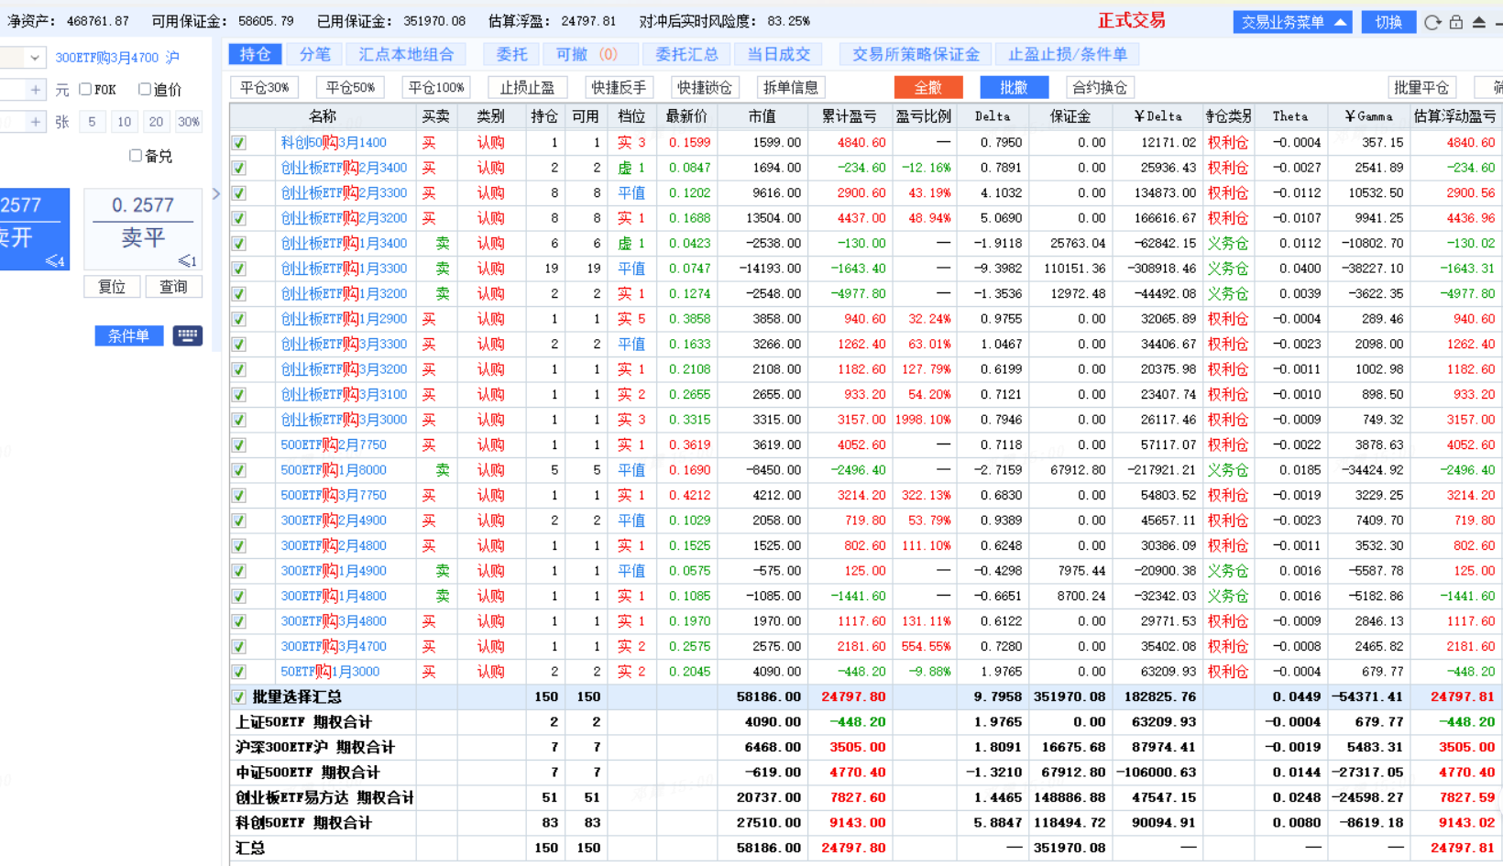This screenshot has height=866, width=1503.
Task: Uncheck the 500ETF购1月8000 row checkbox
Action: 239,470
